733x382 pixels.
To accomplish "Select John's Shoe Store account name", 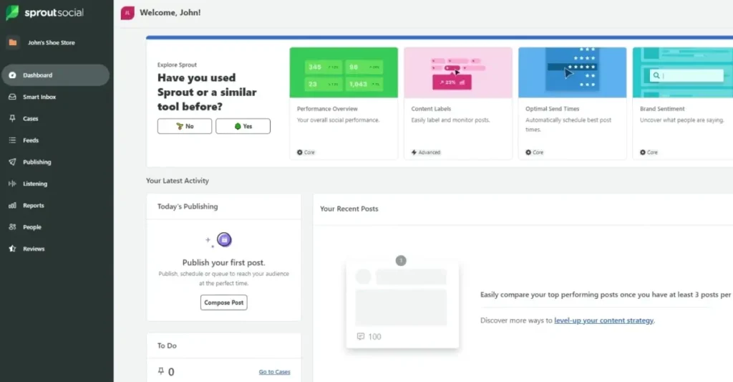I will click(x=52, y=42).
